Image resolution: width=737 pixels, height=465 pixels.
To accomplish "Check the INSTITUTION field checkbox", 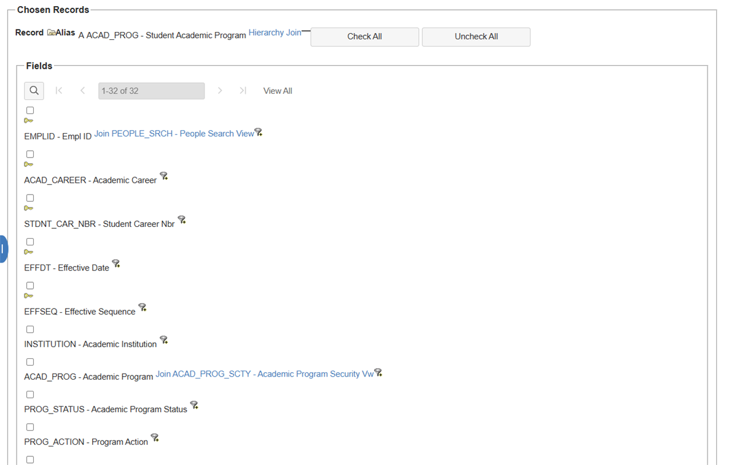I will (30, 329).
